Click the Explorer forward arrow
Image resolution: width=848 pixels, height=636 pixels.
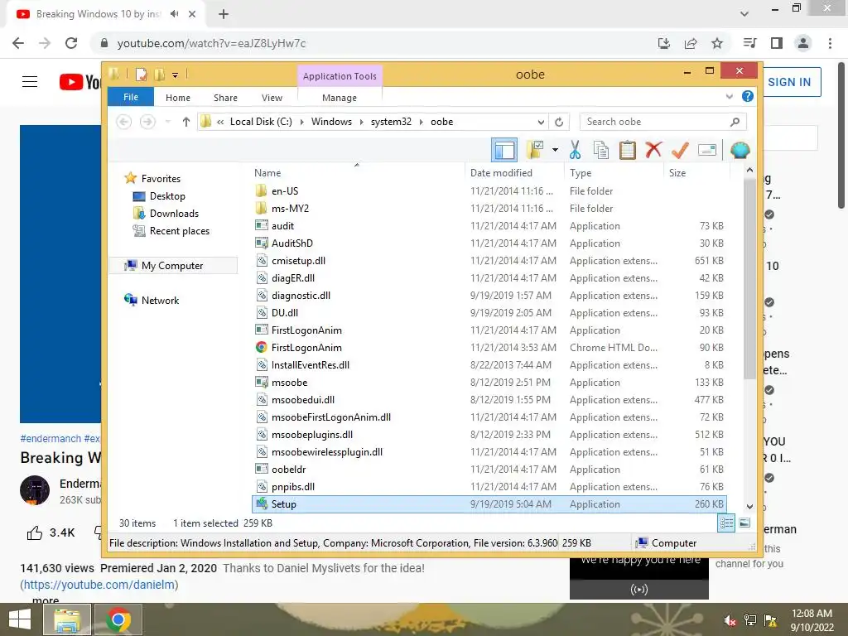(147, 122)
